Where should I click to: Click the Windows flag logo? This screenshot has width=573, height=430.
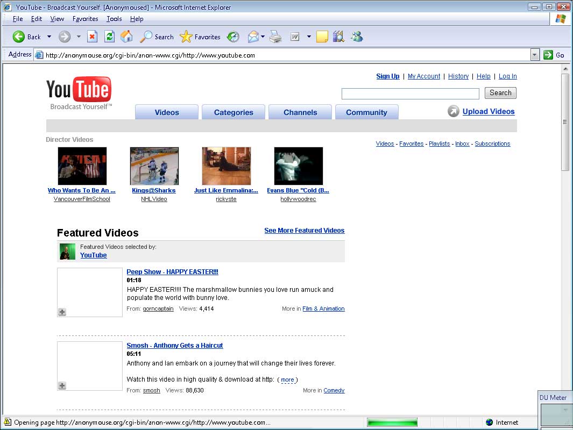click(x=561, y=19)
